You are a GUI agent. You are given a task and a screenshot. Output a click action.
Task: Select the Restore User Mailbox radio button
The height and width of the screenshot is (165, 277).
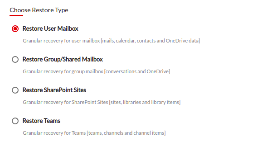tap(15, 28)
